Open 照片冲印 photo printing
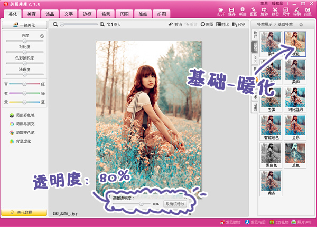317x227 pixels. [x=302, y=222]
